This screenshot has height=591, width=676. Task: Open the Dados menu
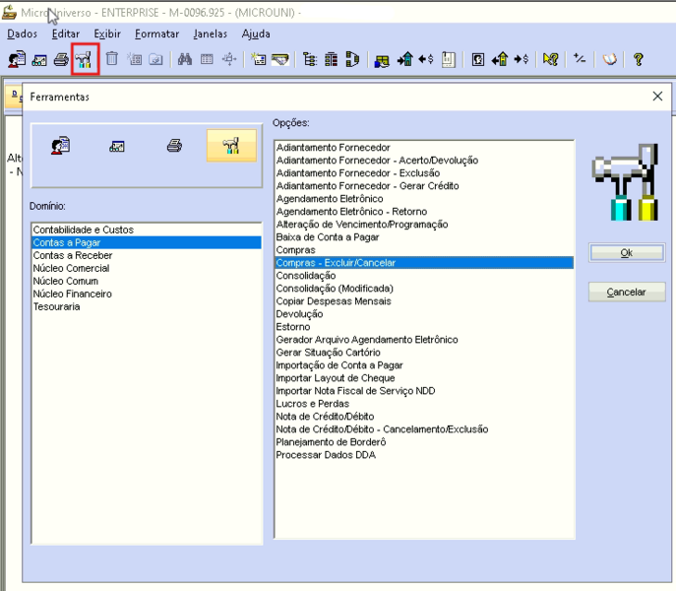pyautogui.click(x=22, y=33)
